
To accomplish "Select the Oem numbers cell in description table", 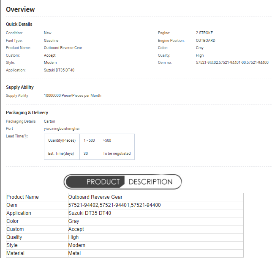I will click(114, 205).
